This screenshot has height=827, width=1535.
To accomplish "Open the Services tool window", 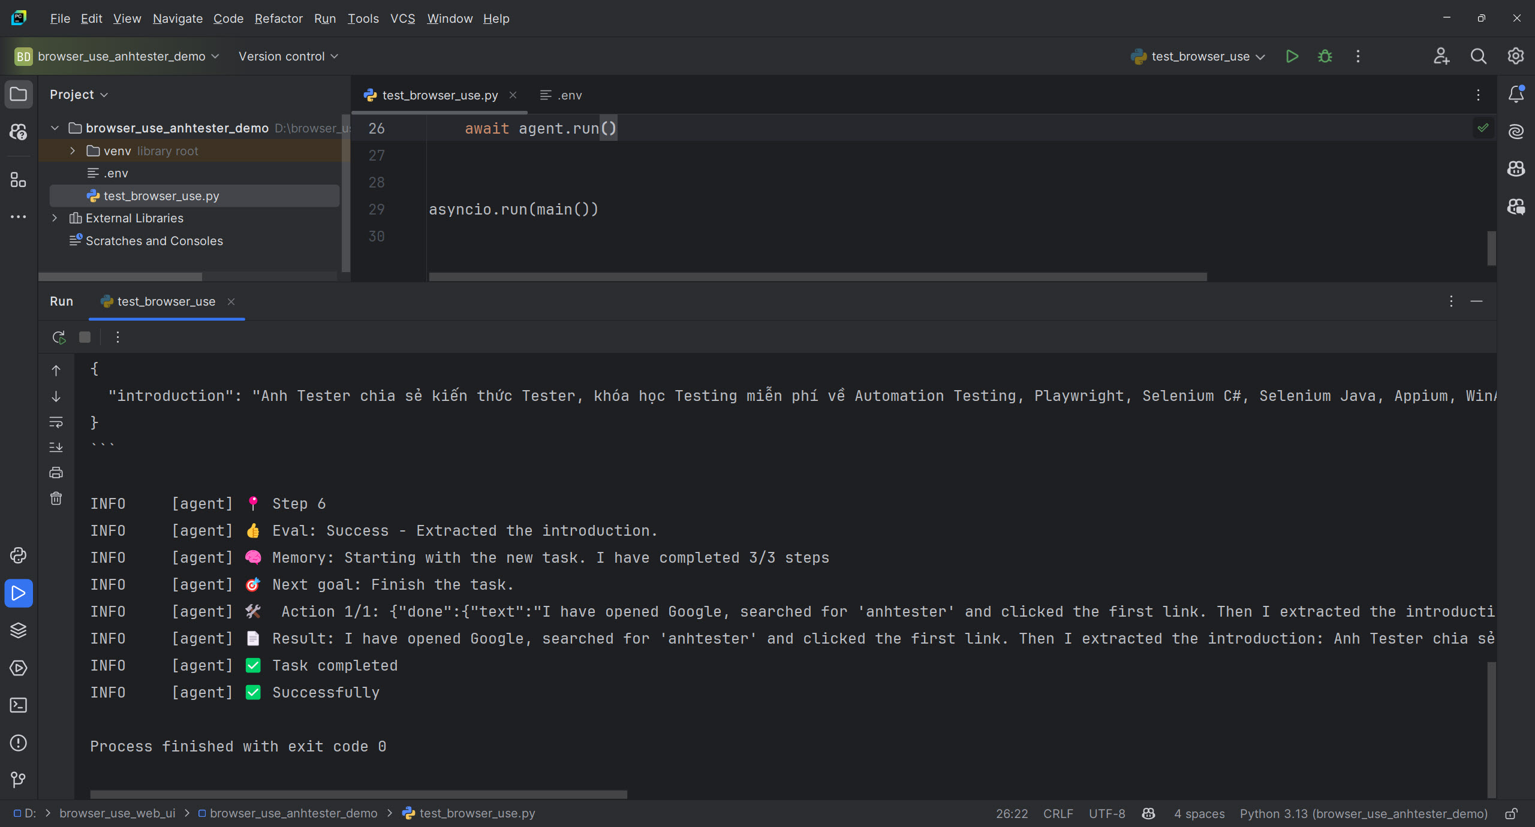I will 19,668.
